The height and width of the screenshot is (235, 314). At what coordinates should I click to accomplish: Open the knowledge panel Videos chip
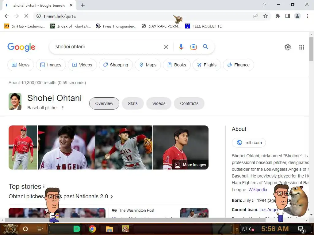click(x=159, y=103)
